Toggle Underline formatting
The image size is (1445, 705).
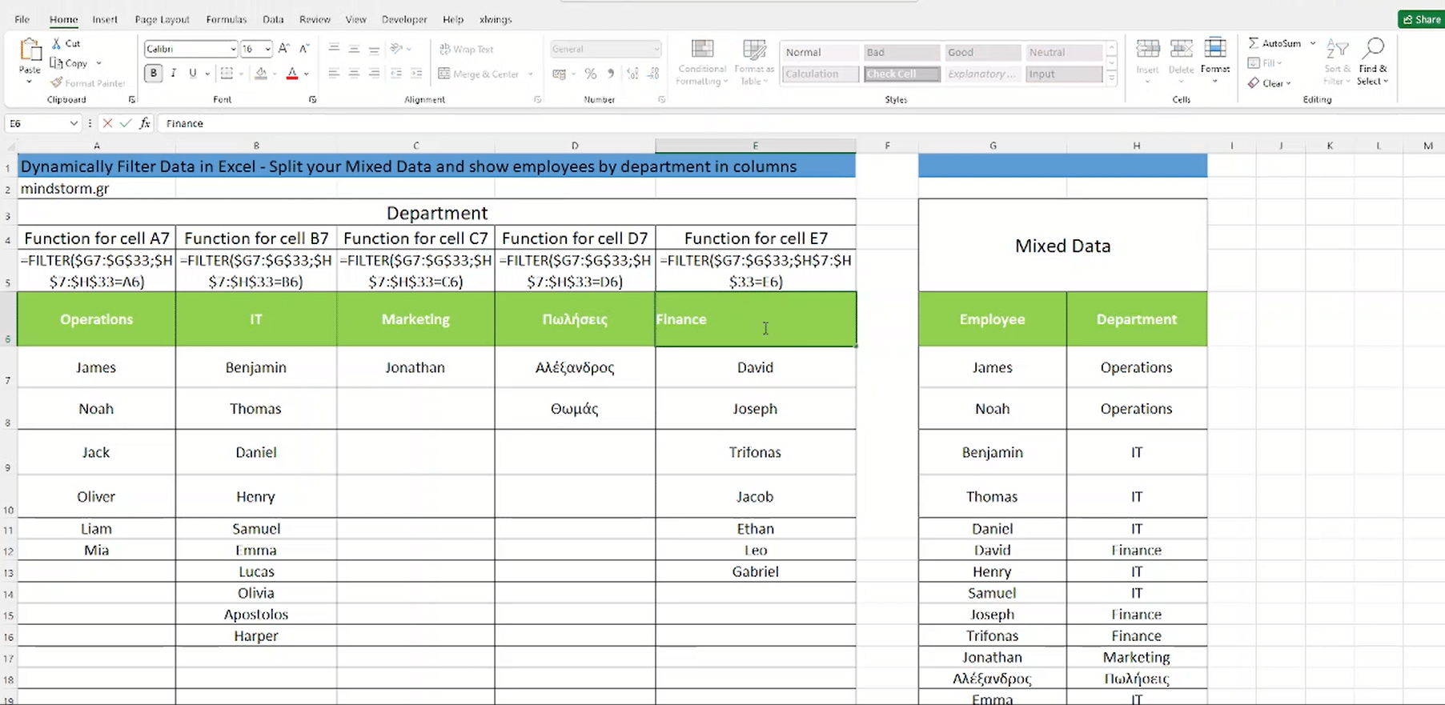point(192,74)
